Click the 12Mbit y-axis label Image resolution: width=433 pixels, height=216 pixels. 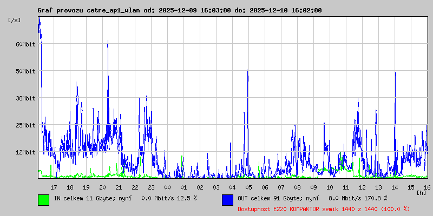coord(25,152)
